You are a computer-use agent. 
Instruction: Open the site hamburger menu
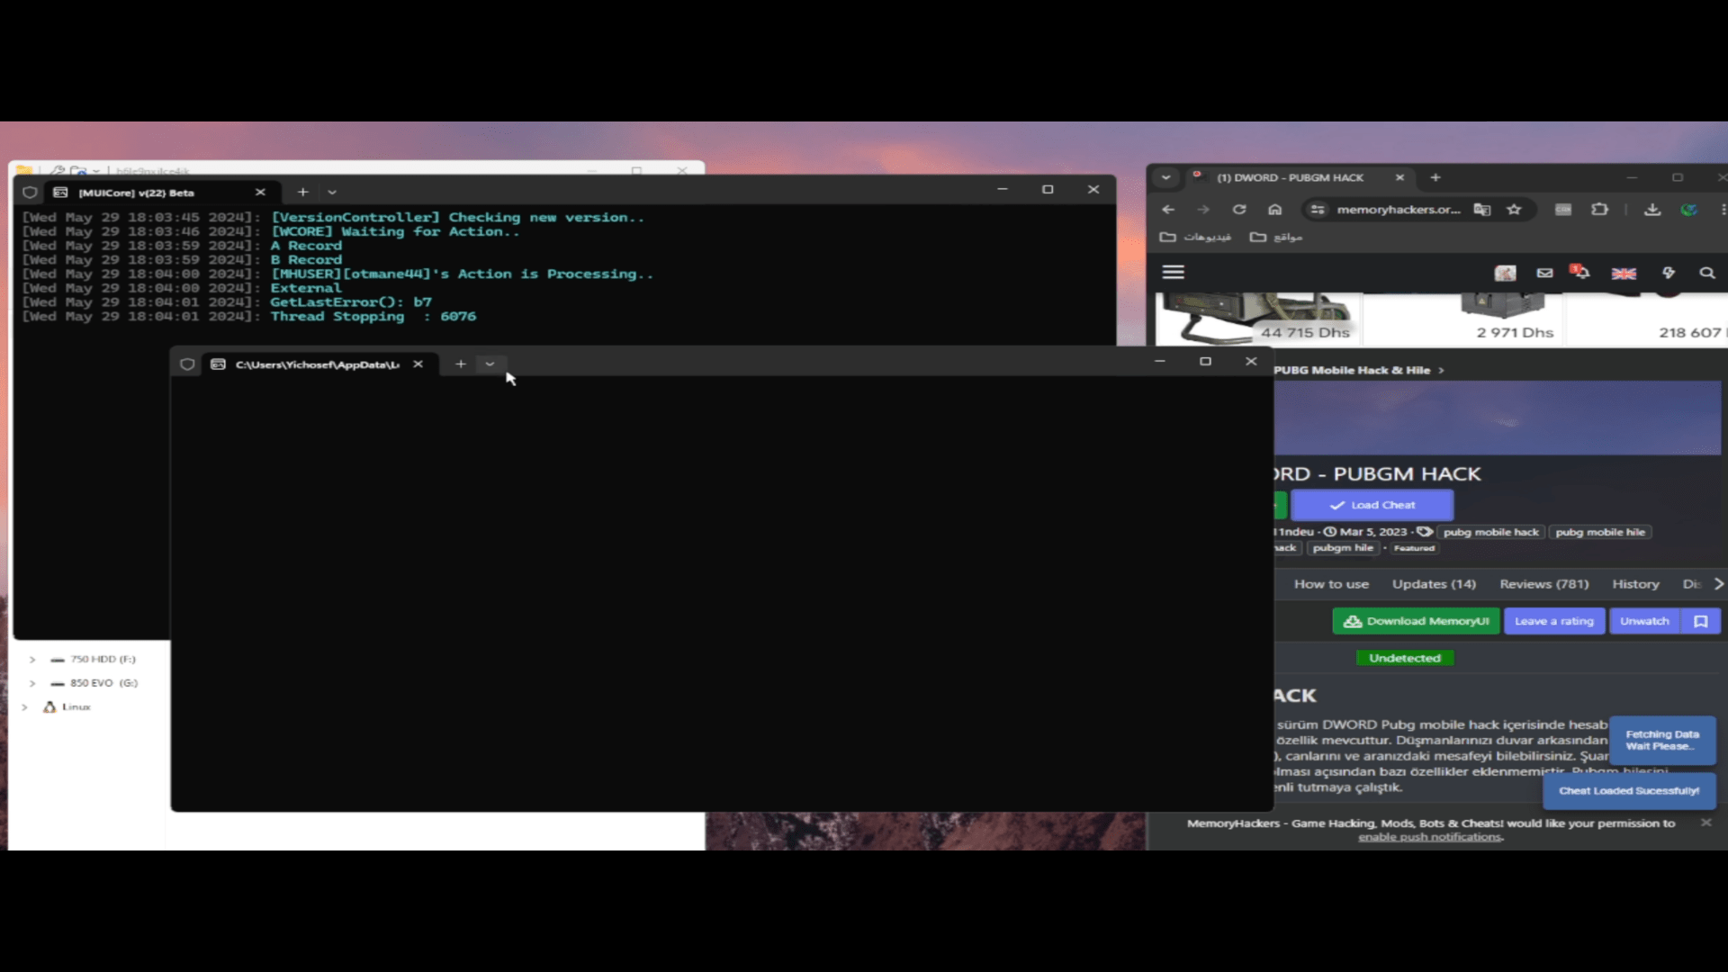(x=1174, y=272)
